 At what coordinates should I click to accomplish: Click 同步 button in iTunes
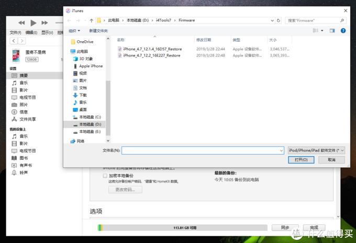pos(285,227)
